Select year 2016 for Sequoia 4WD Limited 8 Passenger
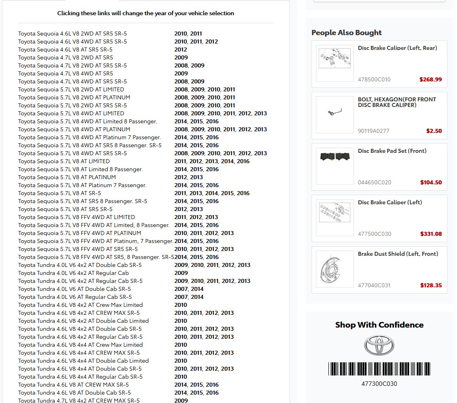The width and height of the screenshot is (457, 403). (212, 121)
